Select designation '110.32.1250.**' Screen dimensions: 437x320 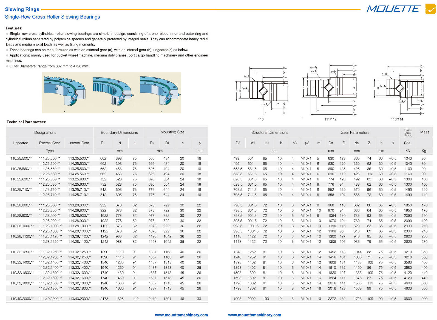tap(22, 252)
